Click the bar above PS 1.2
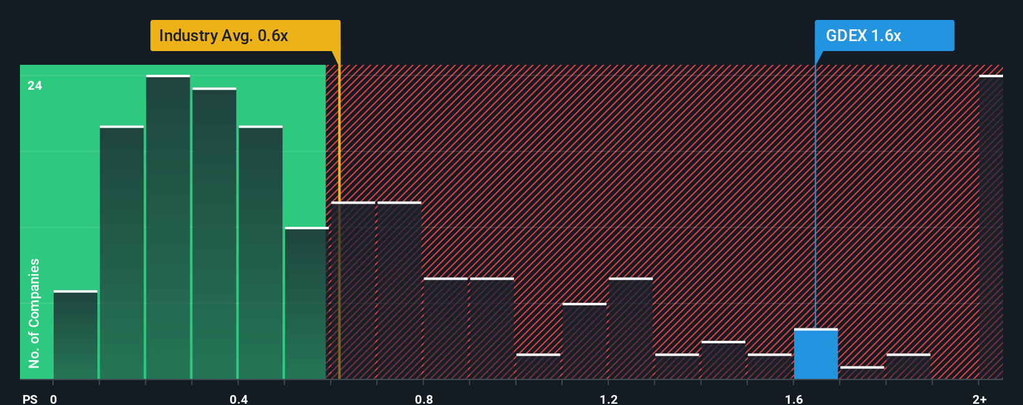The height and width of the screenshot is (405, 1023). point(631,328)
